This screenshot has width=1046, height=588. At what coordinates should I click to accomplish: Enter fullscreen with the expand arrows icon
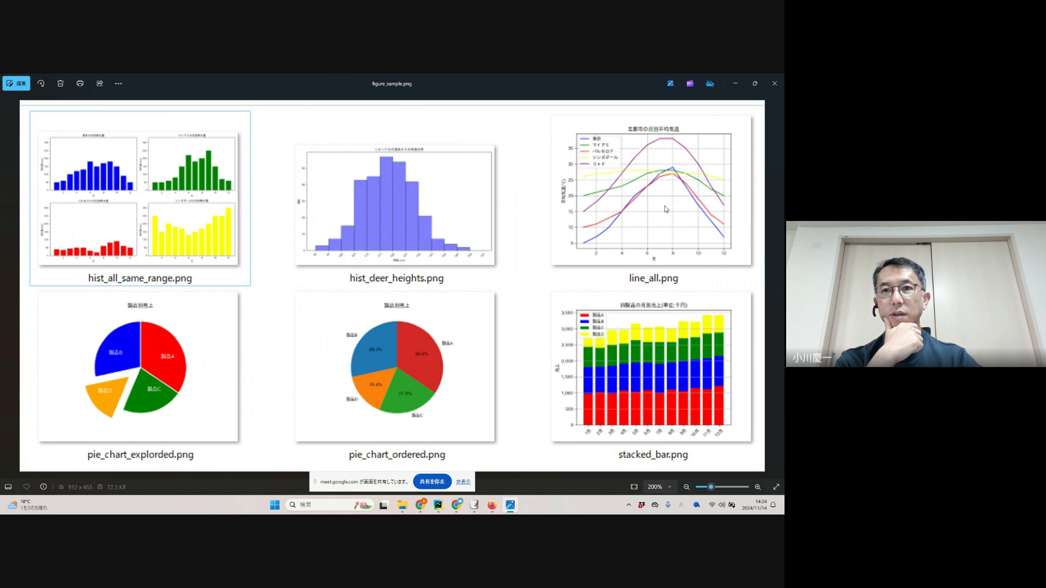[776, 487]
